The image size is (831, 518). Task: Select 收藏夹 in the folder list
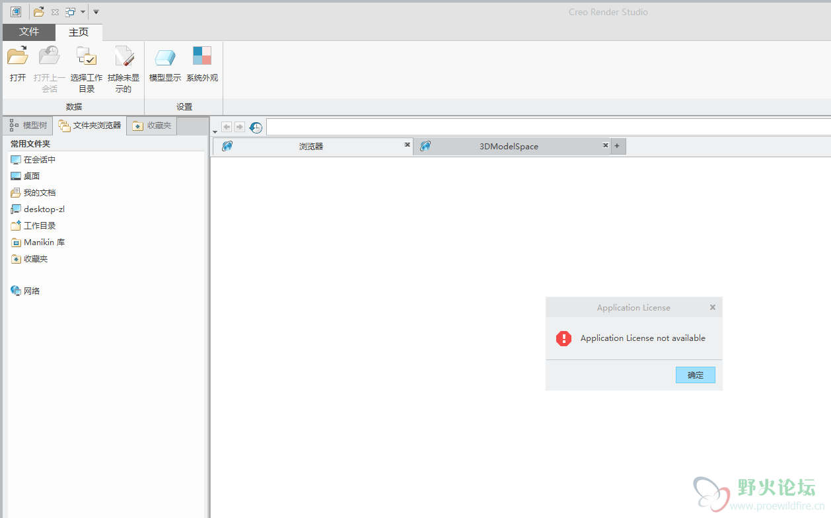click(x=29, y=259)
